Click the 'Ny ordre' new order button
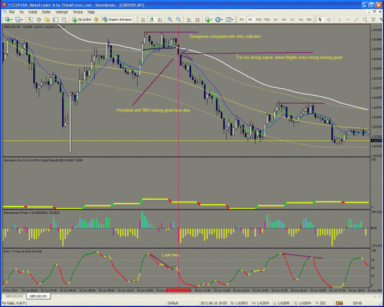The width and height of the screenshot is (384, 307). click(82, 20)
